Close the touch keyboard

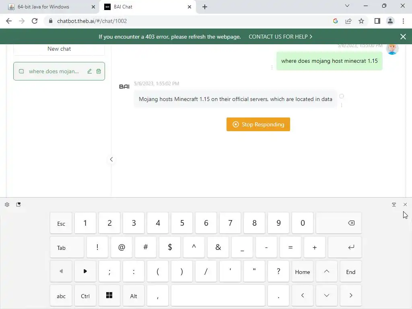(x=405, y=204)
